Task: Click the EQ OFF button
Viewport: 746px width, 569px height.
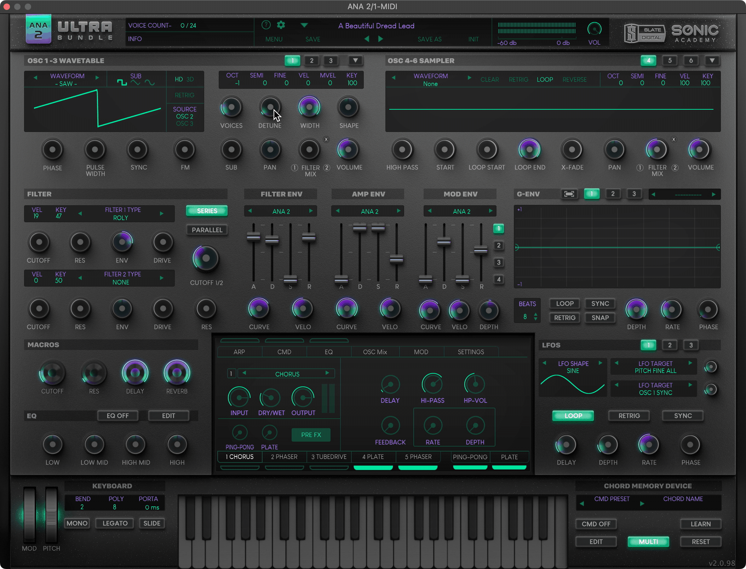Action: (118, 416)
